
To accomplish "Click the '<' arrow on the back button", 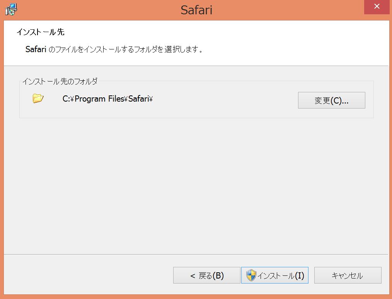I will tap(193, 276).
